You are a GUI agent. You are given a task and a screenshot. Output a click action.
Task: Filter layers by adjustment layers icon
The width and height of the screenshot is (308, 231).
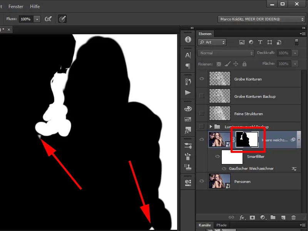[x=251, y=42]
